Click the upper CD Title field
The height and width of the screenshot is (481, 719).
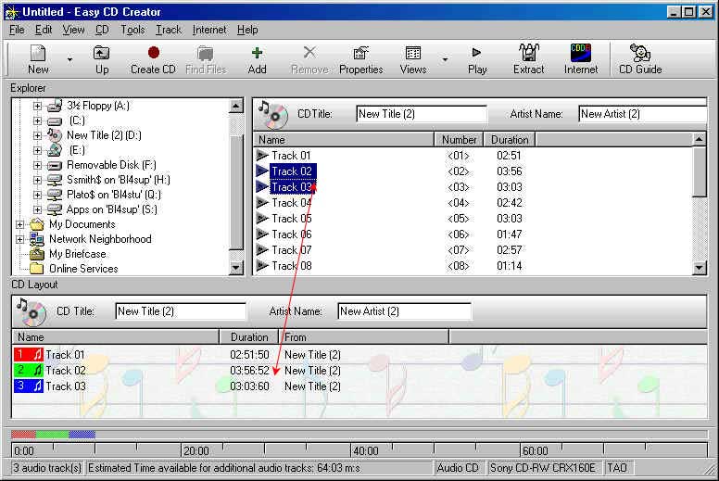click(x=422, y=114)
